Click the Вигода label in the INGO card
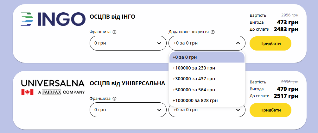The image size is (318, 133). tap(257, 22)
